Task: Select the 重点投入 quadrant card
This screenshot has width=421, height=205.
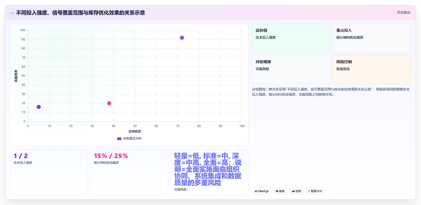Action: [x=372, y=38]
